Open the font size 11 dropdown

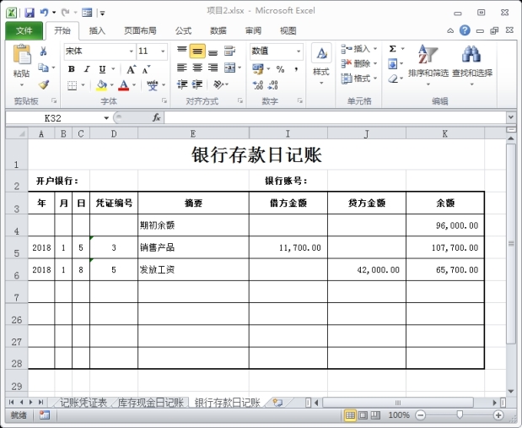point(163,51)
